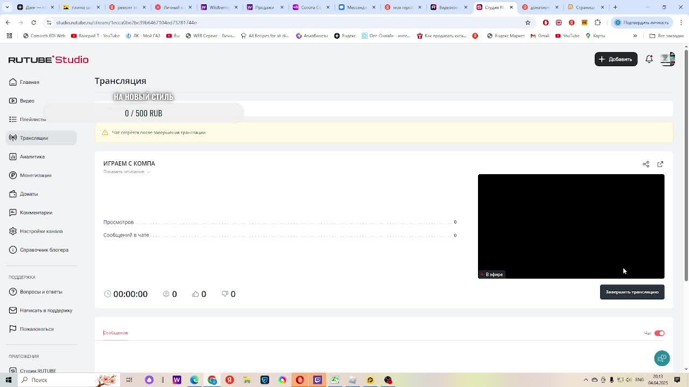Open Настройки канала in sidebar menu
This screenshot has width=689, height=387.
[x=41, y=231]
